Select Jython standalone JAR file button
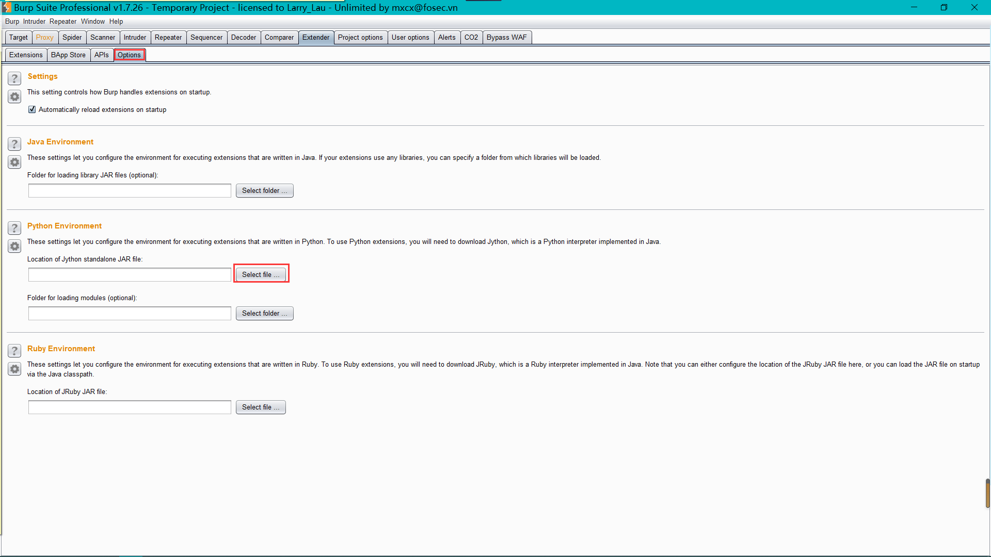This screenshot has width=991, height=557. coord(261,274)
